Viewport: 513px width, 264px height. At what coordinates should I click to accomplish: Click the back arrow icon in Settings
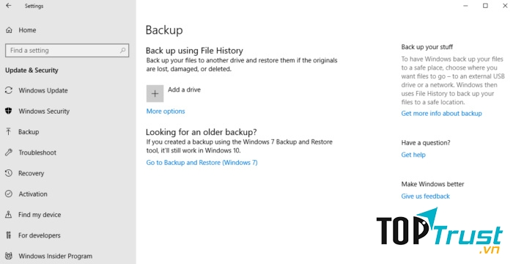[x=9, y=6]
